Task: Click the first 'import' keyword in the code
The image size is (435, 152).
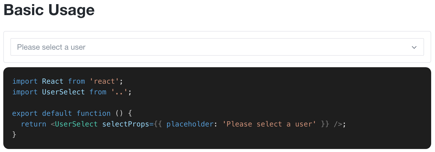Action: 25,81
